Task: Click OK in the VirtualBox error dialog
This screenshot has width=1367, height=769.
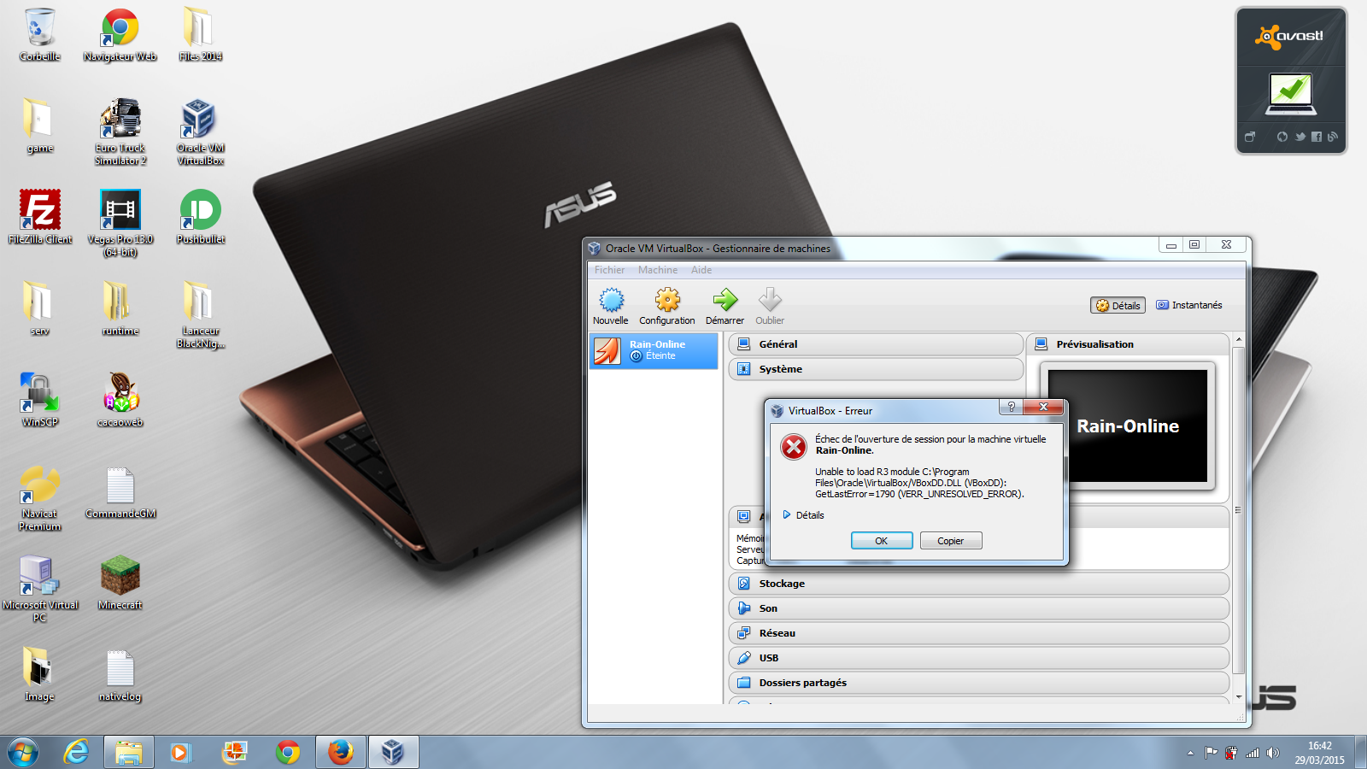Action: 882,541
